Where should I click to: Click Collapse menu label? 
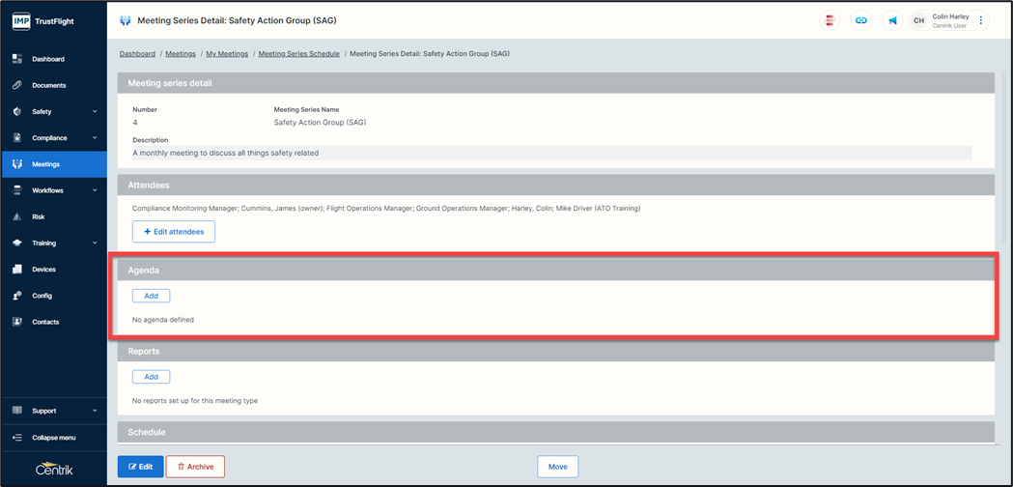[54, 438]
